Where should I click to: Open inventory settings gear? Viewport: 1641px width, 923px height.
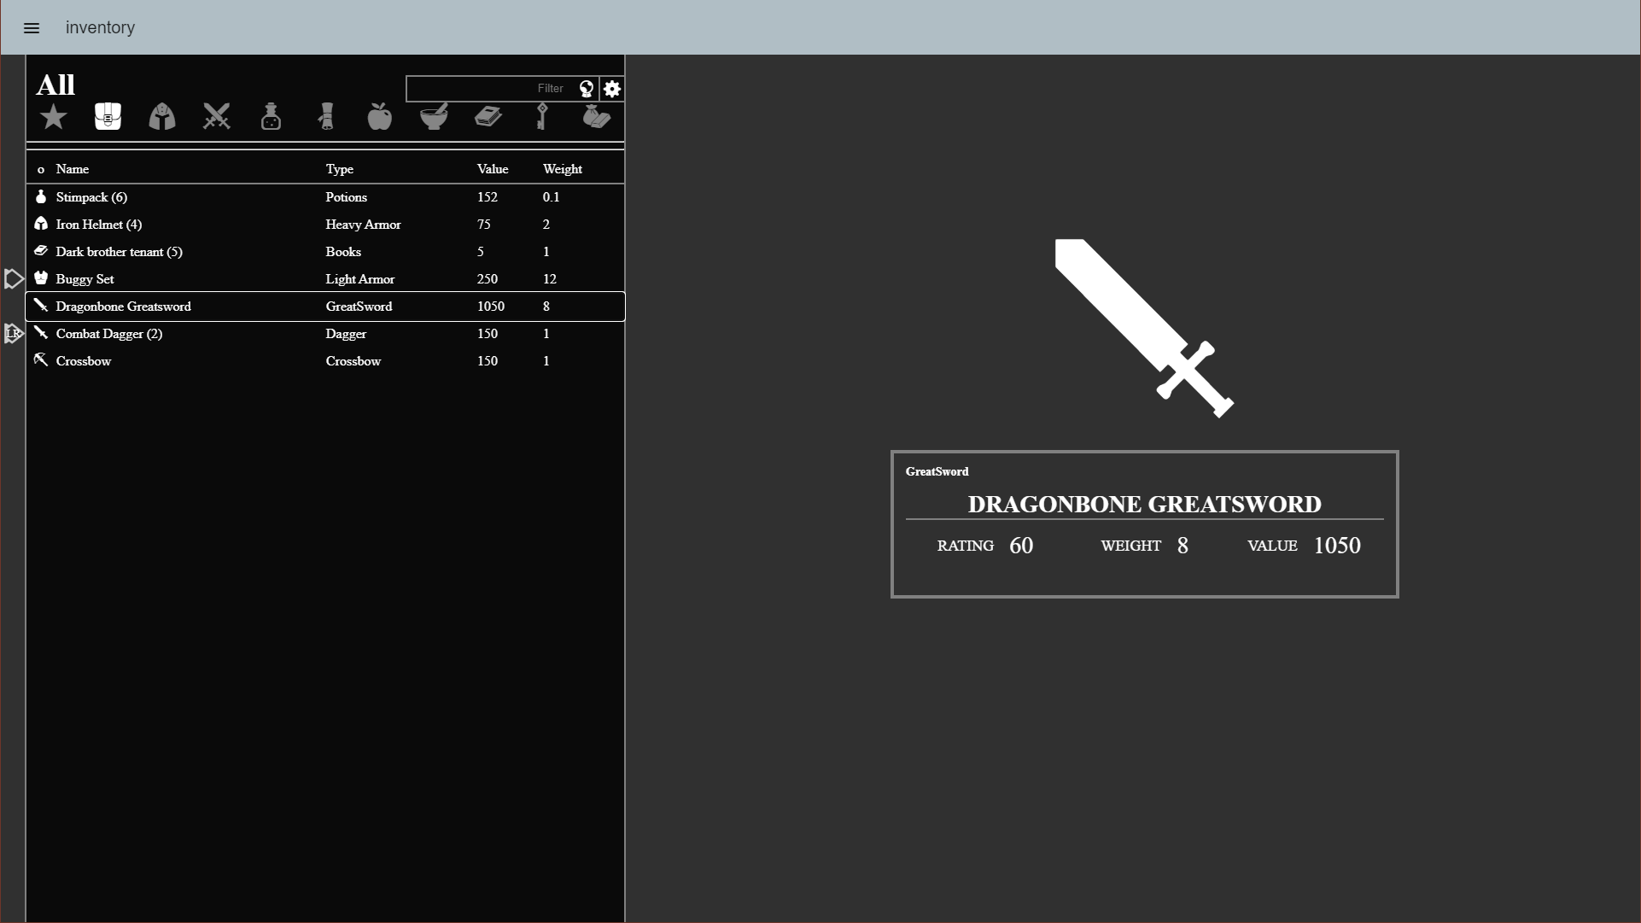[x=612, y=89]
